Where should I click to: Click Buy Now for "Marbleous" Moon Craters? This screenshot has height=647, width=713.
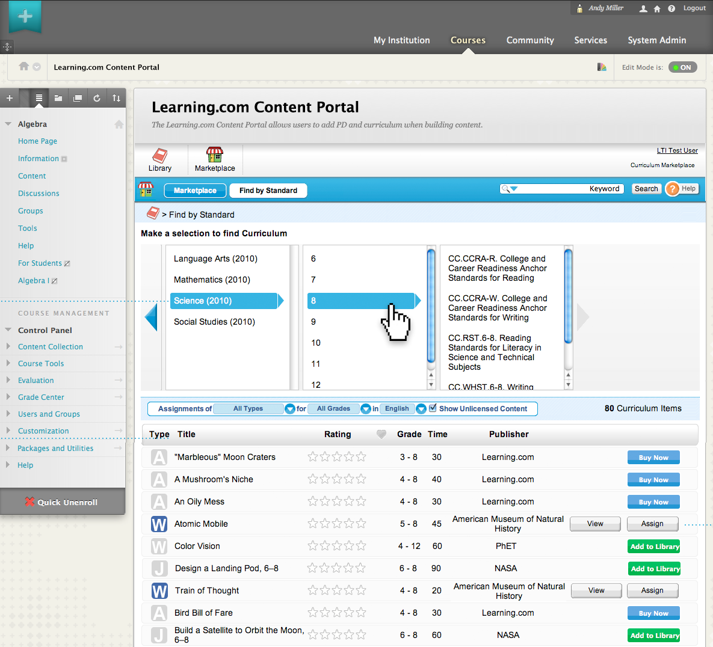point(653,457)
